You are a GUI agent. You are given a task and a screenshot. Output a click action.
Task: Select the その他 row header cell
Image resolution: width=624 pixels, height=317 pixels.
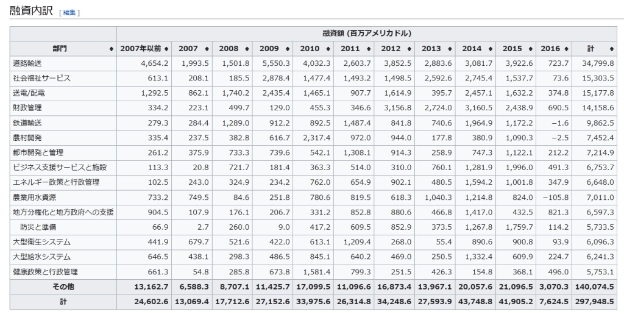63,287
